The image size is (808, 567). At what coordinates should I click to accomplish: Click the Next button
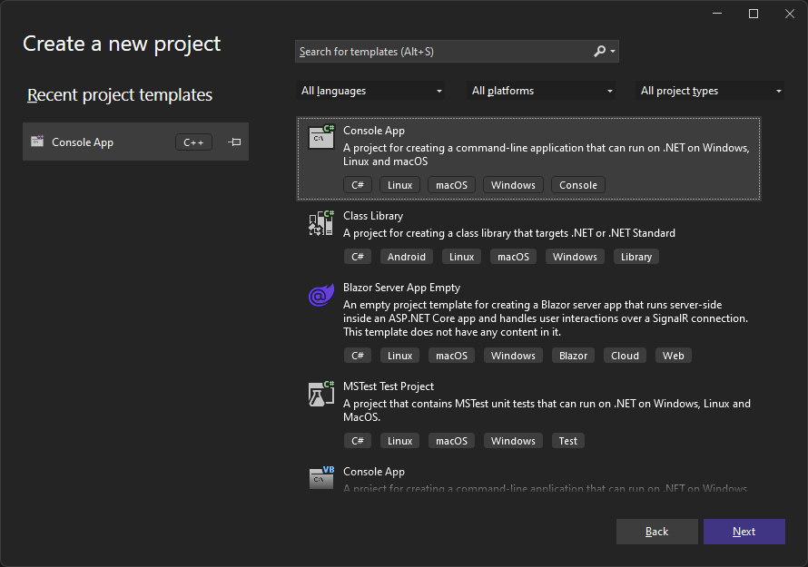(744, 532)
